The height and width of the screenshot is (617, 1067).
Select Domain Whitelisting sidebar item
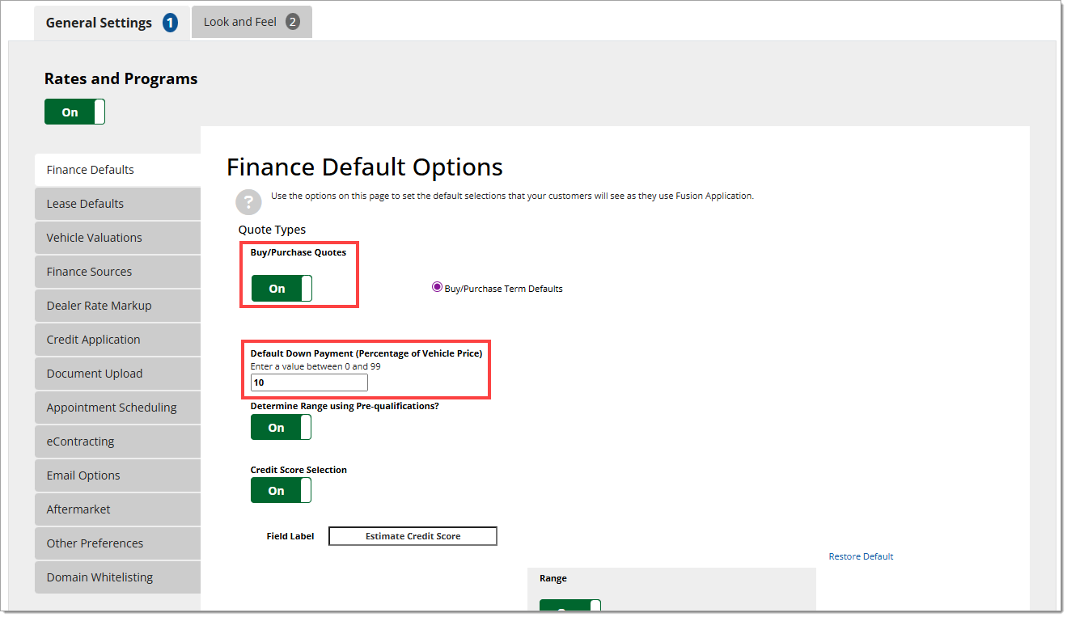point(117,577)
